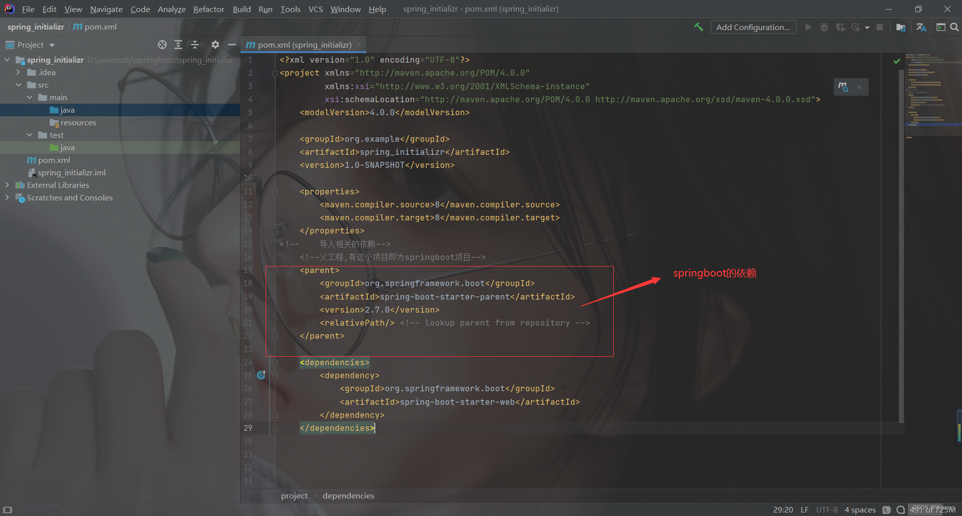
Task: Click the Run with Coverage icon
Action: coord(840,27)
